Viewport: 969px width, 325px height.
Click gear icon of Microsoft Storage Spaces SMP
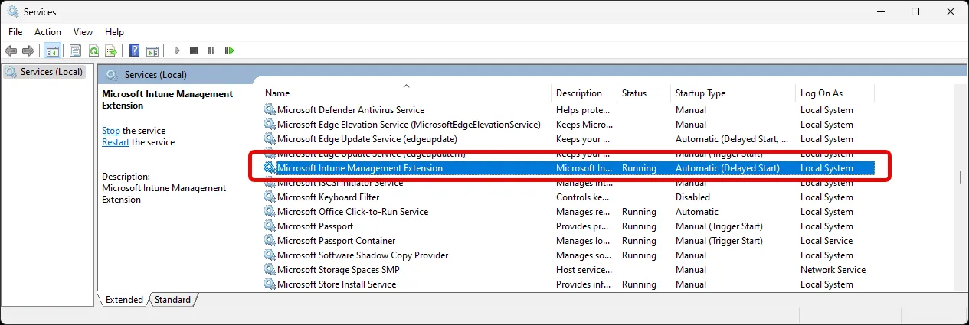click(x=270, y=270)
